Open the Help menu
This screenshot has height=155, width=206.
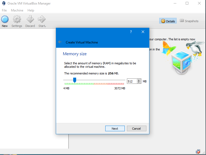coord(31,10)
